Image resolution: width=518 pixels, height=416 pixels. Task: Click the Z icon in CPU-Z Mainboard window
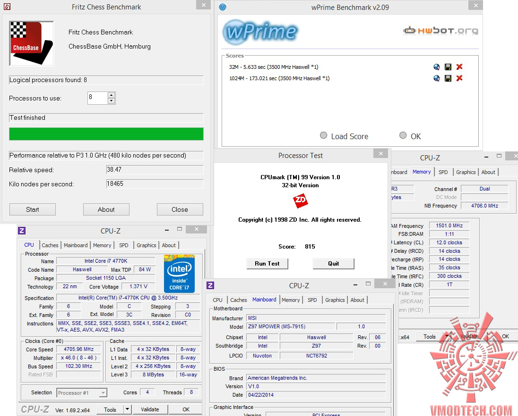(210, 285)
